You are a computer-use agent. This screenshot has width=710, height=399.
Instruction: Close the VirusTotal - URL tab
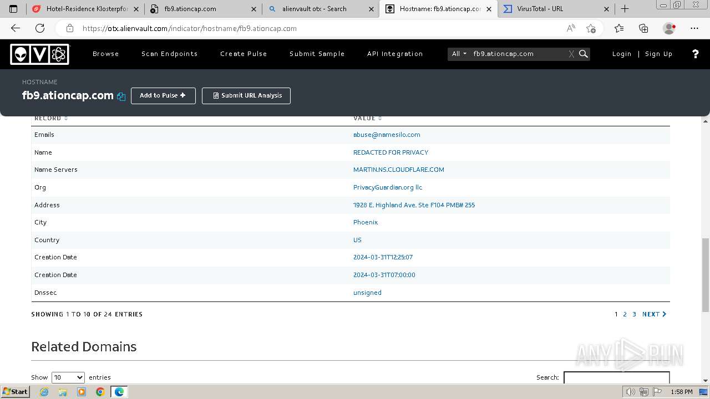[606, 9]
